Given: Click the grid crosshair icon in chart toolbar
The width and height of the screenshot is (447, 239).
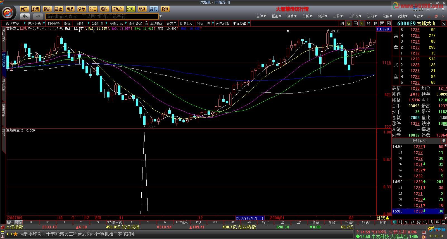Looking at the screenshot, I should [x=355, y=23].
